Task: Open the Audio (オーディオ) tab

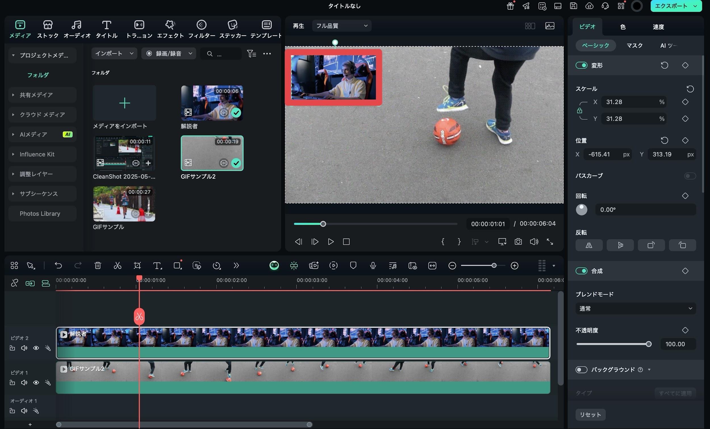Action: [77, 29]
